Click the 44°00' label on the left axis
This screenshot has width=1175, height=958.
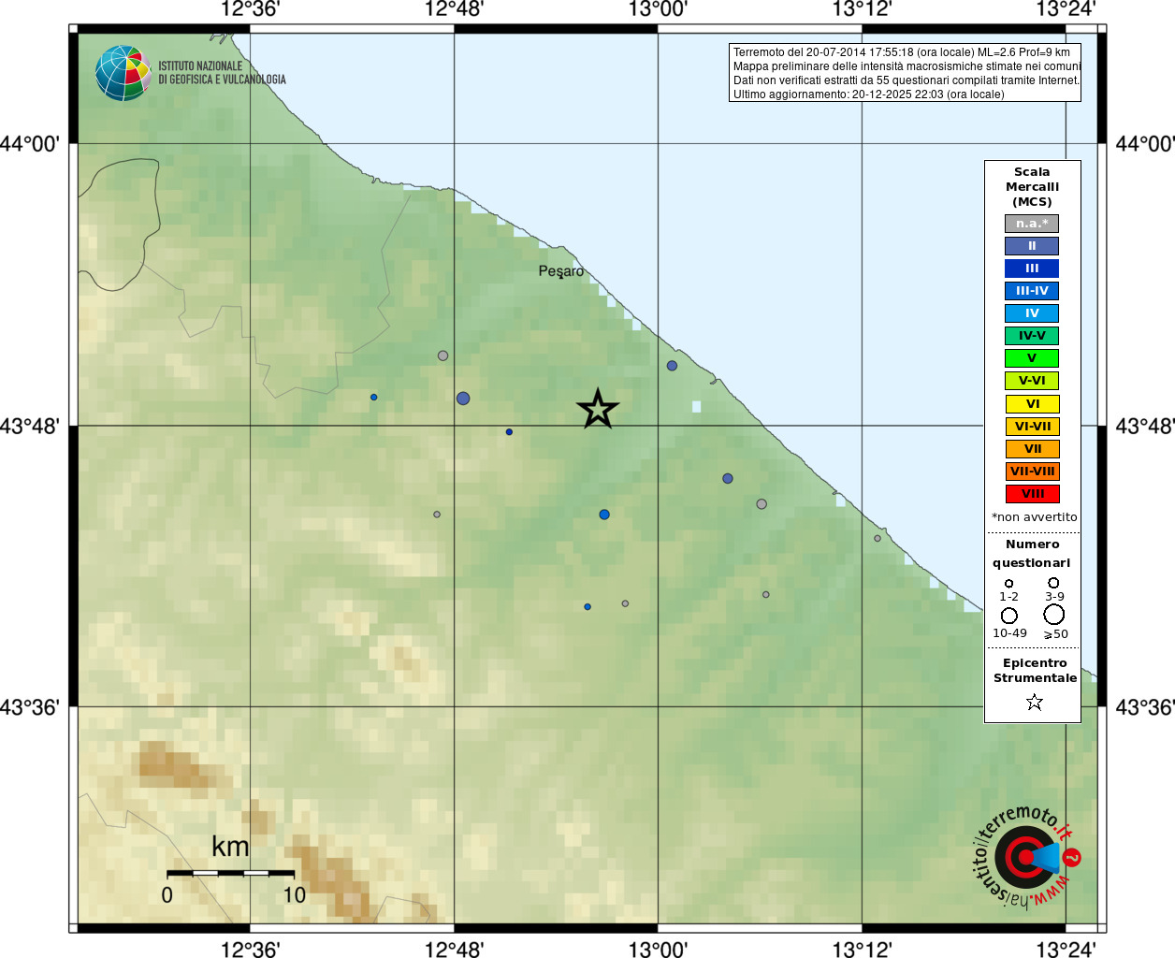(30, 144)
